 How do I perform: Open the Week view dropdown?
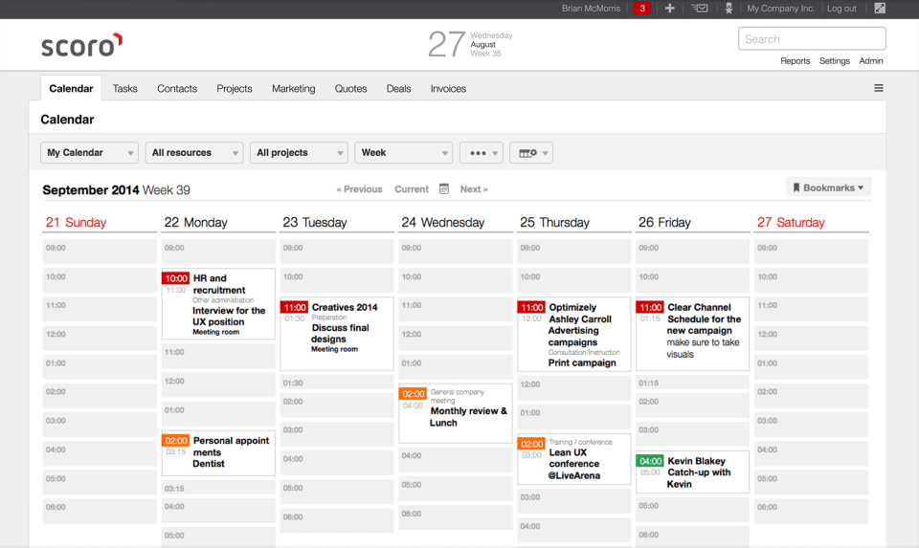tap(403, 153)
